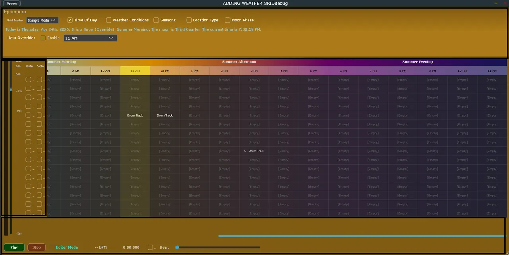Click the Hour slider handle
This screenshot has width=509, height=255.
177,247
